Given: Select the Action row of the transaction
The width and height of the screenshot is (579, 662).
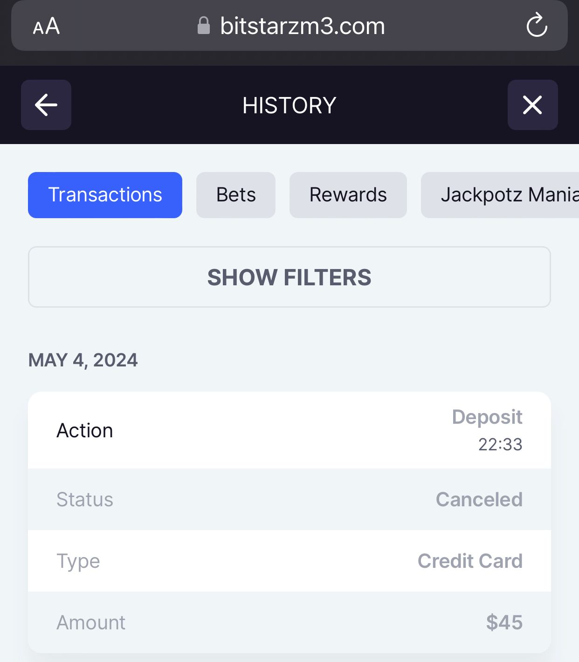Looking at the screenshot, I should (85, 431).
